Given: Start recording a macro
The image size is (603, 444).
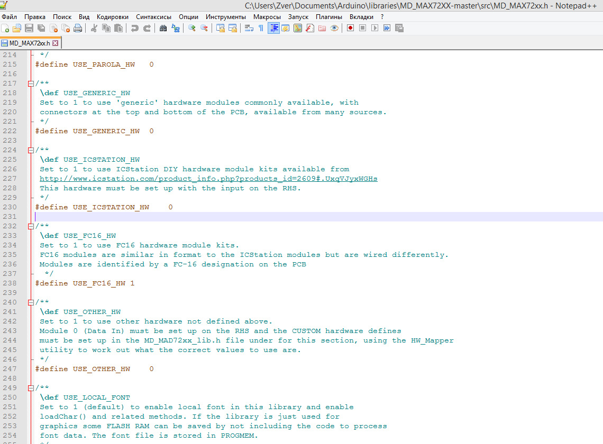Looking at the screenshot, I should click(x=350, y=28).
